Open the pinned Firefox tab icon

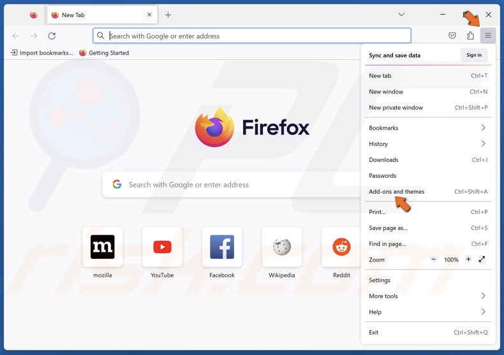click(33, 15)
